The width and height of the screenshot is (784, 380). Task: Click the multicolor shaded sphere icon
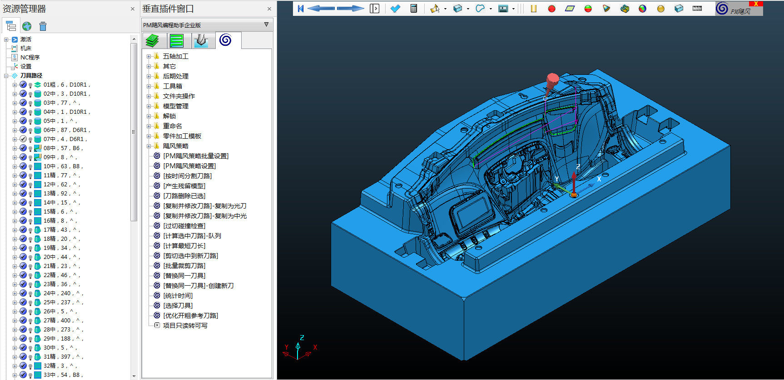point(642,9)
